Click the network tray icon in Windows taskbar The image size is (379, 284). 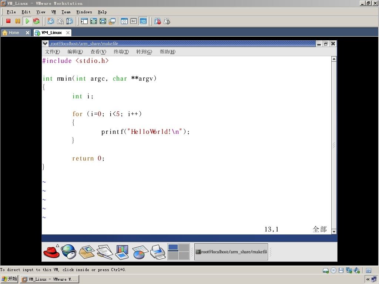pos(374,279)
